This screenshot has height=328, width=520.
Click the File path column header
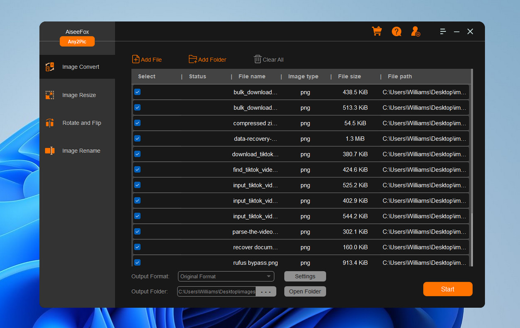400,77
